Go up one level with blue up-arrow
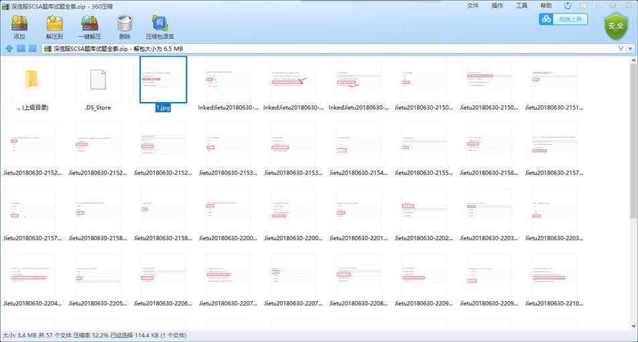 9,49
